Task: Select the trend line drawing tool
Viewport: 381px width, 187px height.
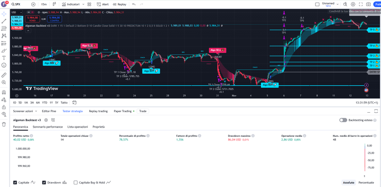Action: pyautogui.click(x=4, y=21)
